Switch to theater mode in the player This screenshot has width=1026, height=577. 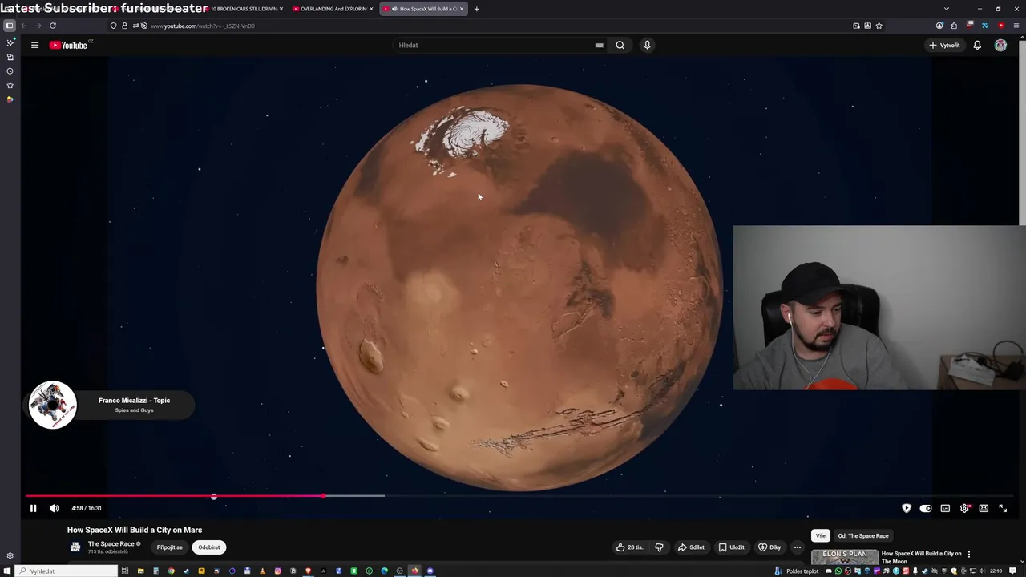(984, 508)
